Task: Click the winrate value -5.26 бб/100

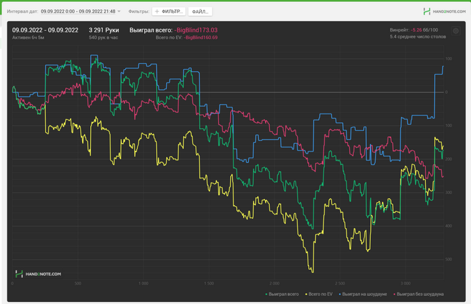Action: [x=425, y=30]
